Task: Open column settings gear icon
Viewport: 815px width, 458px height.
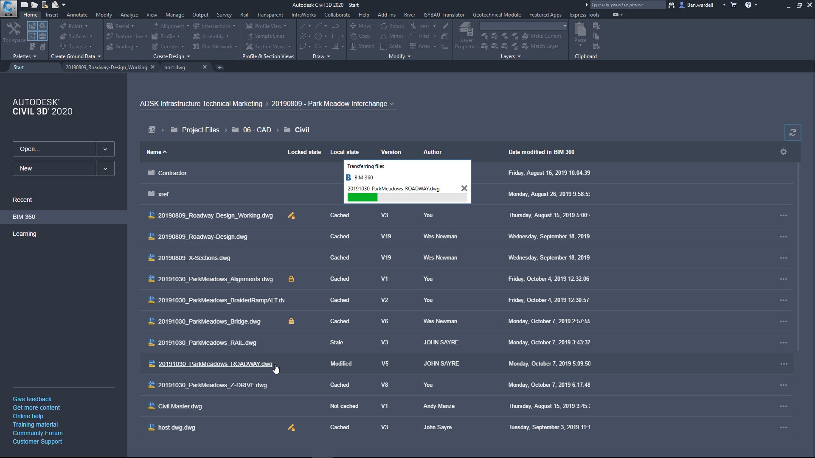Action: [x=784, y=152]
